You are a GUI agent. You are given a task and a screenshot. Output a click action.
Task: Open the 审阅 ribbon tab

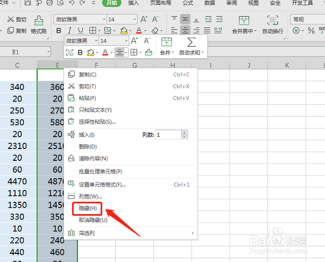point(231,3)
